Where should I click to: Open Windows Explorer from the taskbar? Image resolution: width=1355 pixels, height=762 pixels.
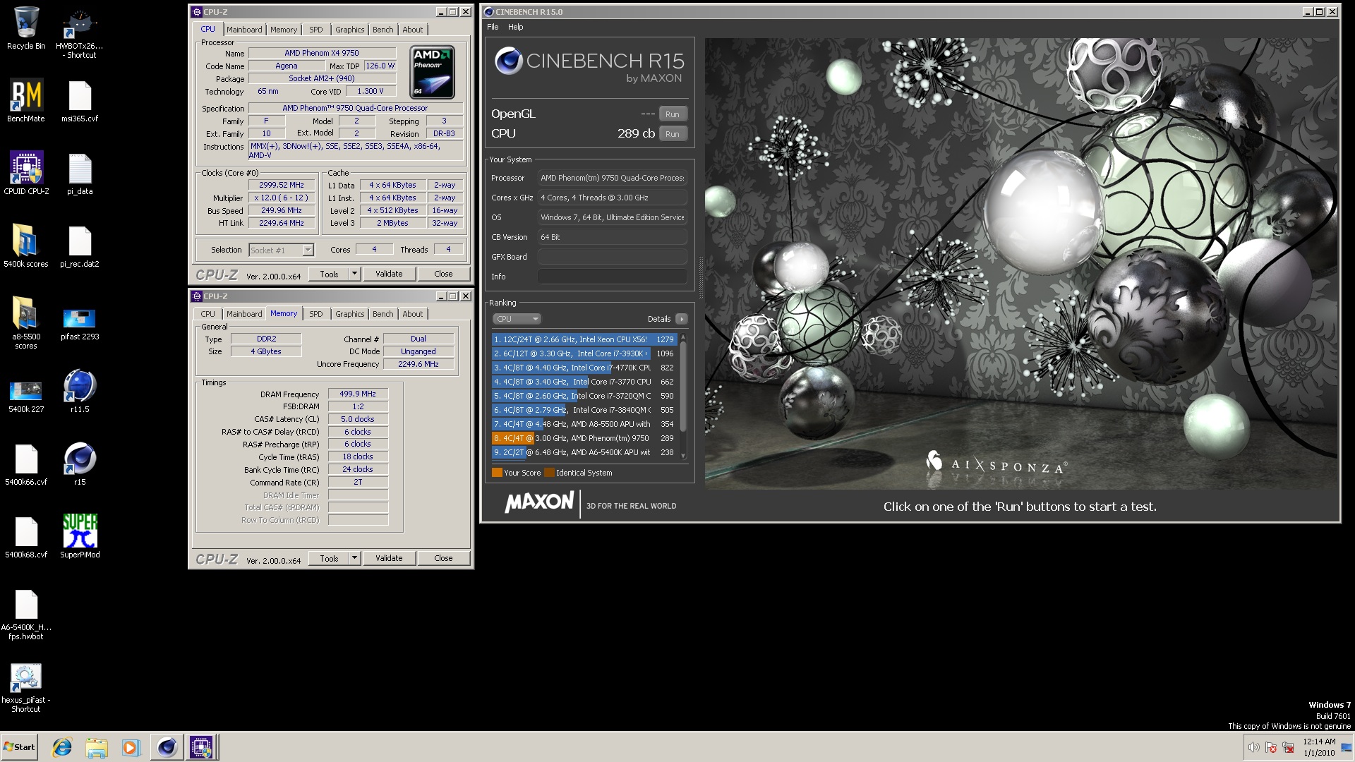(97, 747)
